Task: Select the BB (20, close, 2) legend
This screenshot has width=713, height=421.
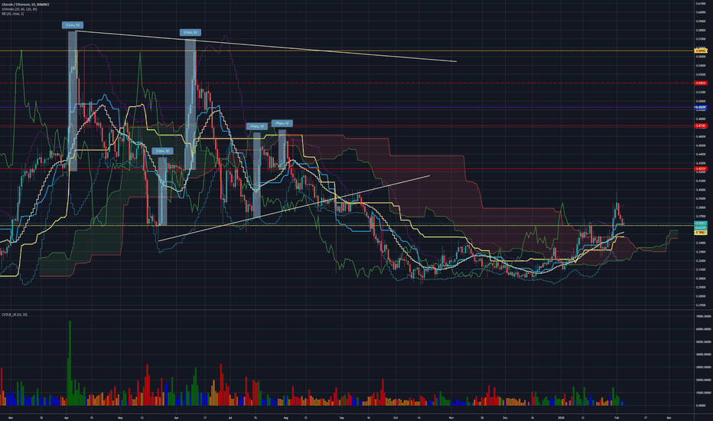Action: (x=13, y=14)
